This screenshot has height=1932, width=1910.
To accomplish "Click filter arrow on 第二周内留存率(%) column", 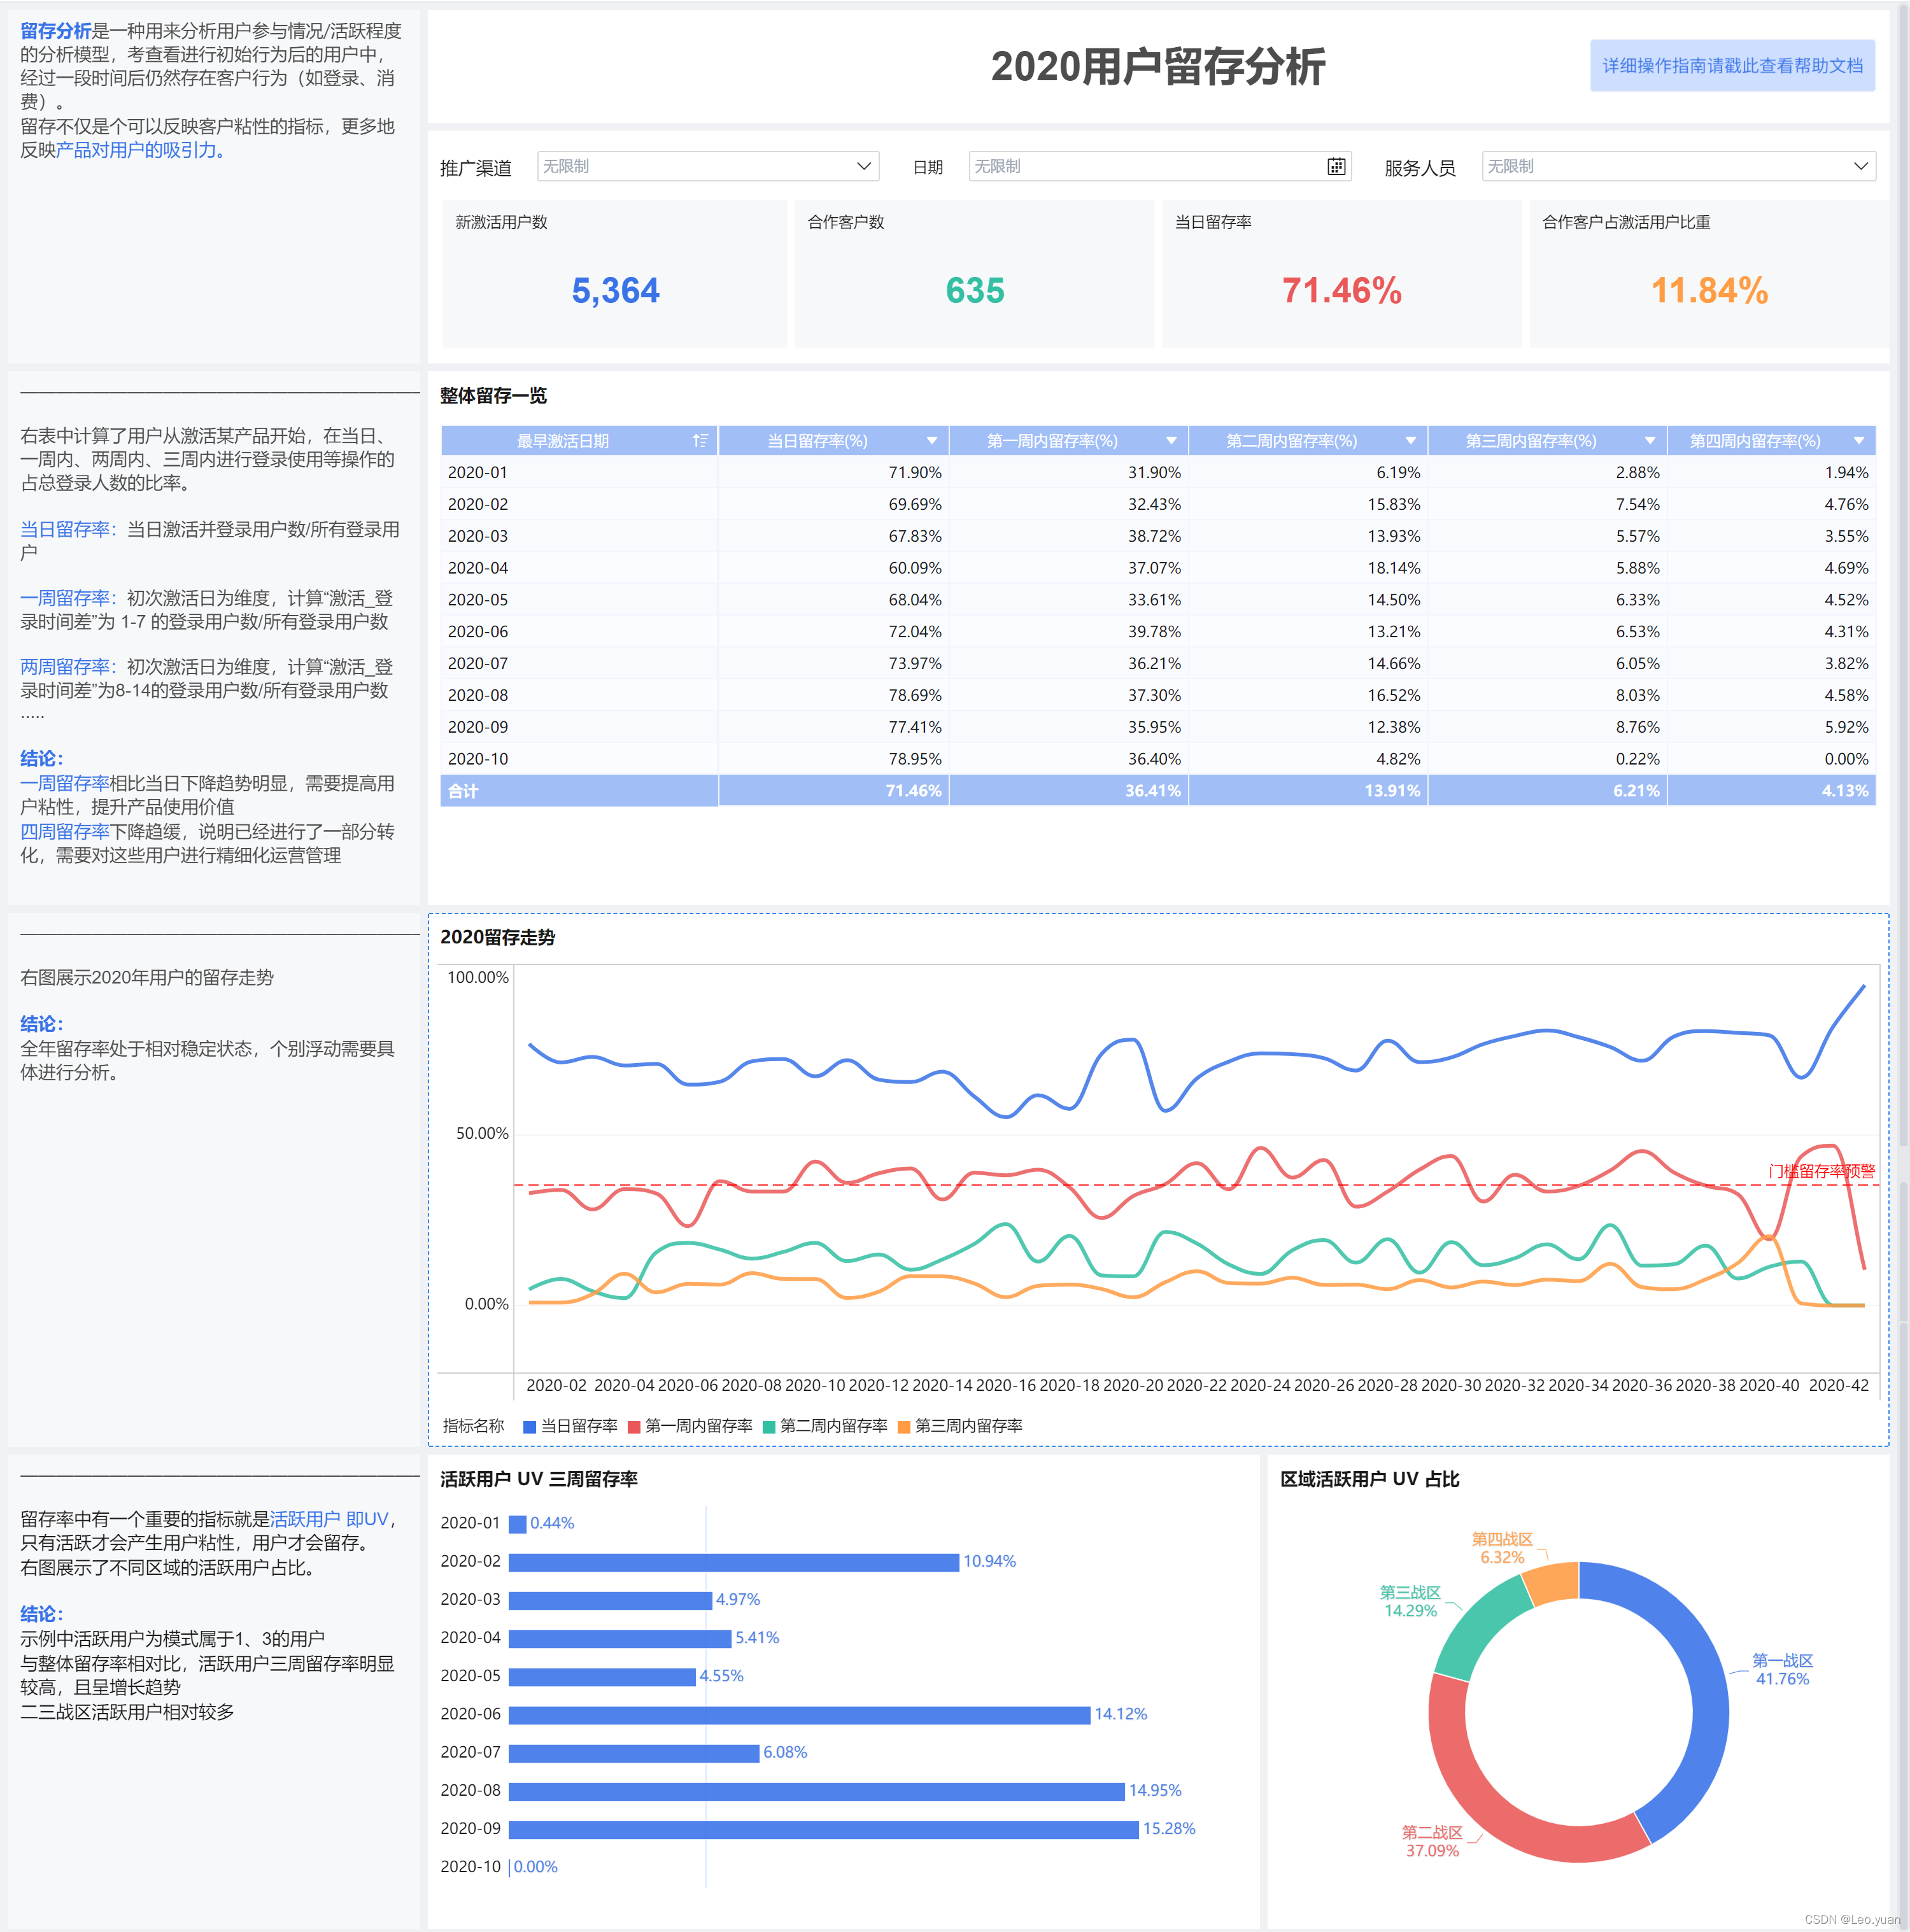I will coord(1411,441).
